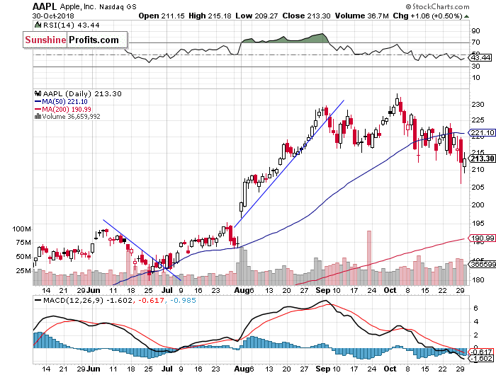This screenshot has width=496, height=375.
Task: Open the StockCharts.com copyright link
Action: click(437, 6)
